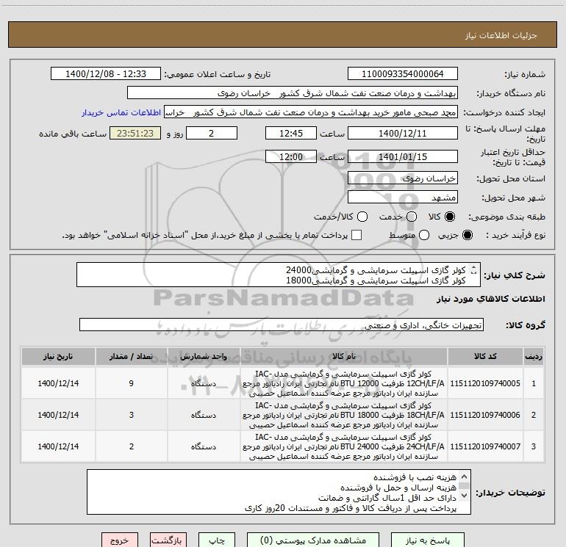Click the تاریخ نیاز column header
Viewport: 566px width, 547px height.
(x=58, y=356)
